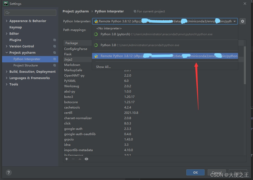Choose Python 3.8 anaconda3 python.exe interpreter

(165, 45)
